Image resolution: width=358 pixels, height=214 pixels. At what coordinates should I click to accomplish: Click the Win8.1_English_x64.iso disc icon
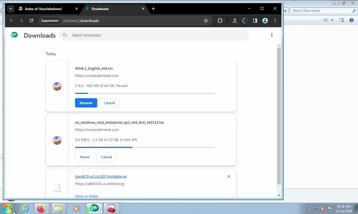(x=57, y=86)
